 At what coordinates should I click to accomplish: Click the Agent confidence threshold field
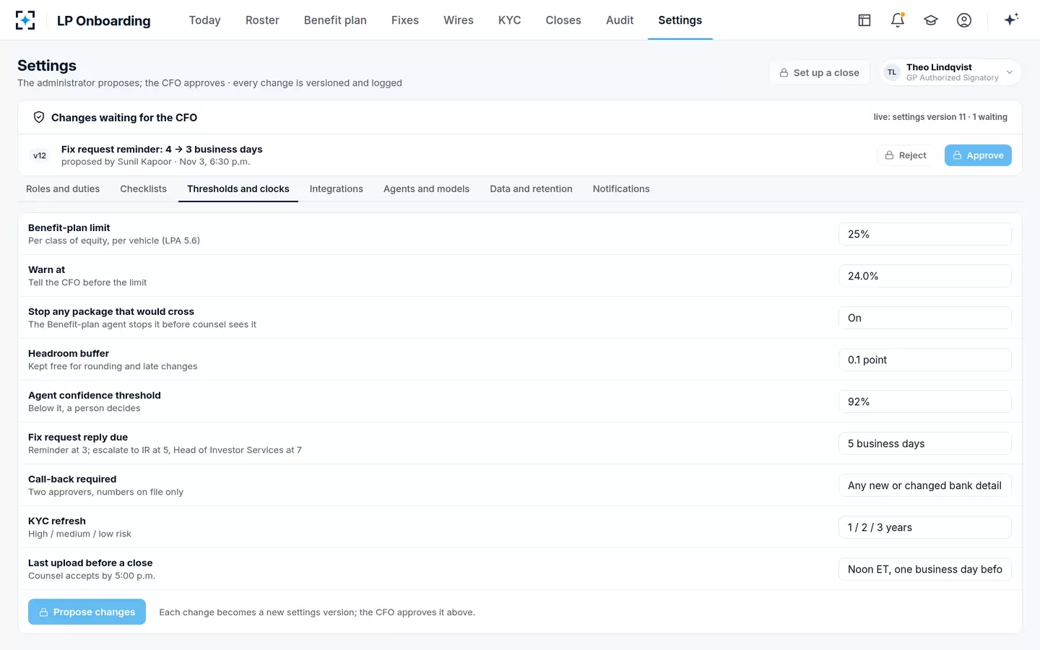click(925, 402)
